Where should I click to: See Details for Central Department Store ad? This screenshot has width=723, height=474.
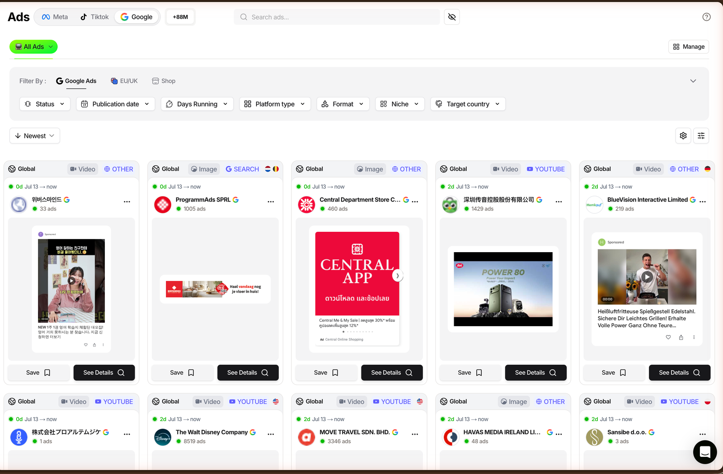392,373
